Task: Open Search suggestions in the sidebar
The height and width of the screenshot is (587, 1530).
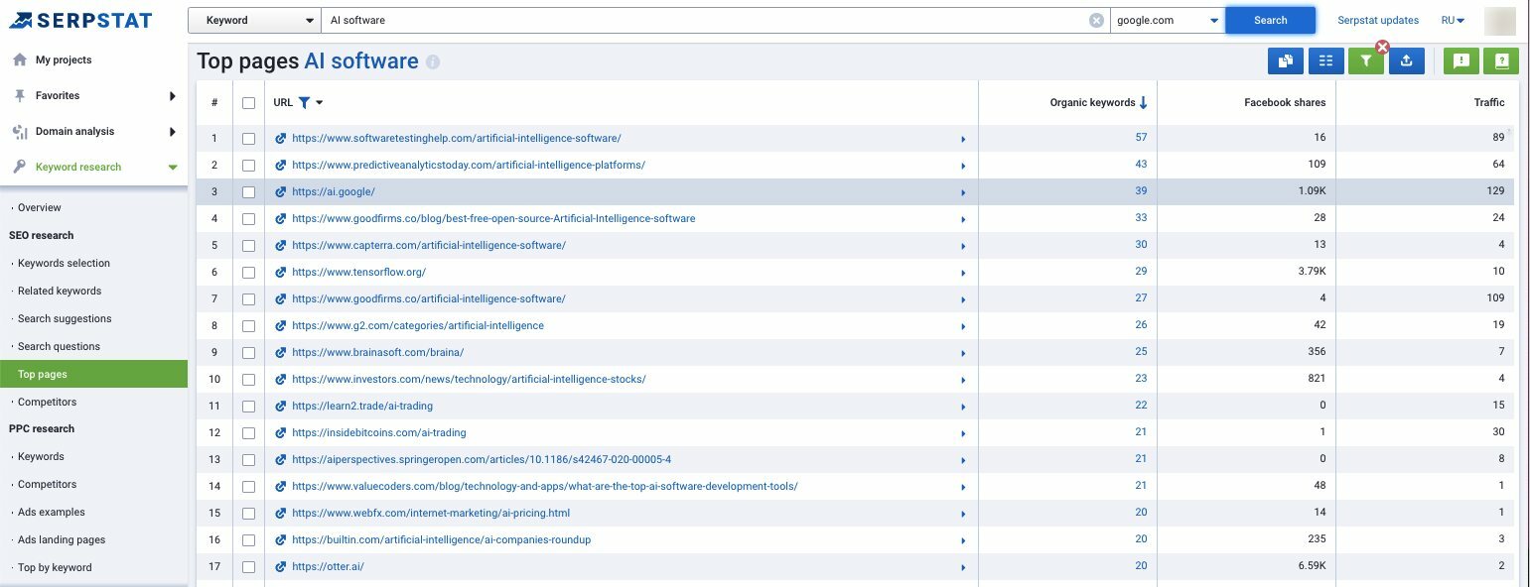Action: click(x=65, y=318)
